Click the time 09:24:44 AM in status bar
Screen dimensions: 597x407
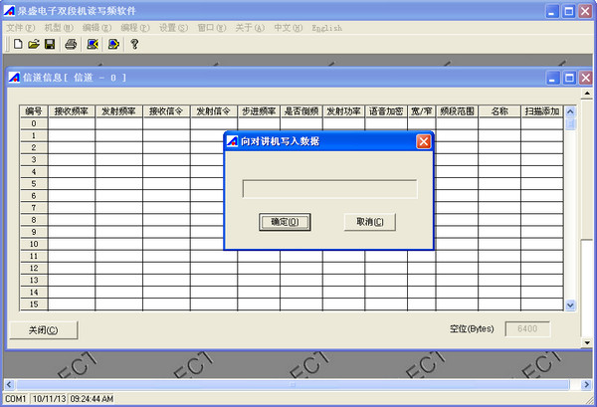click(92, 399)
